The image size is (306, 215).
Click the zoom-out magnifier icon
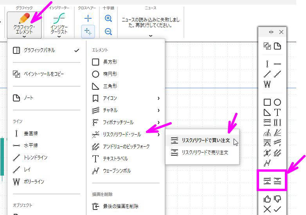pyautogui.click(x=108, y=32)
